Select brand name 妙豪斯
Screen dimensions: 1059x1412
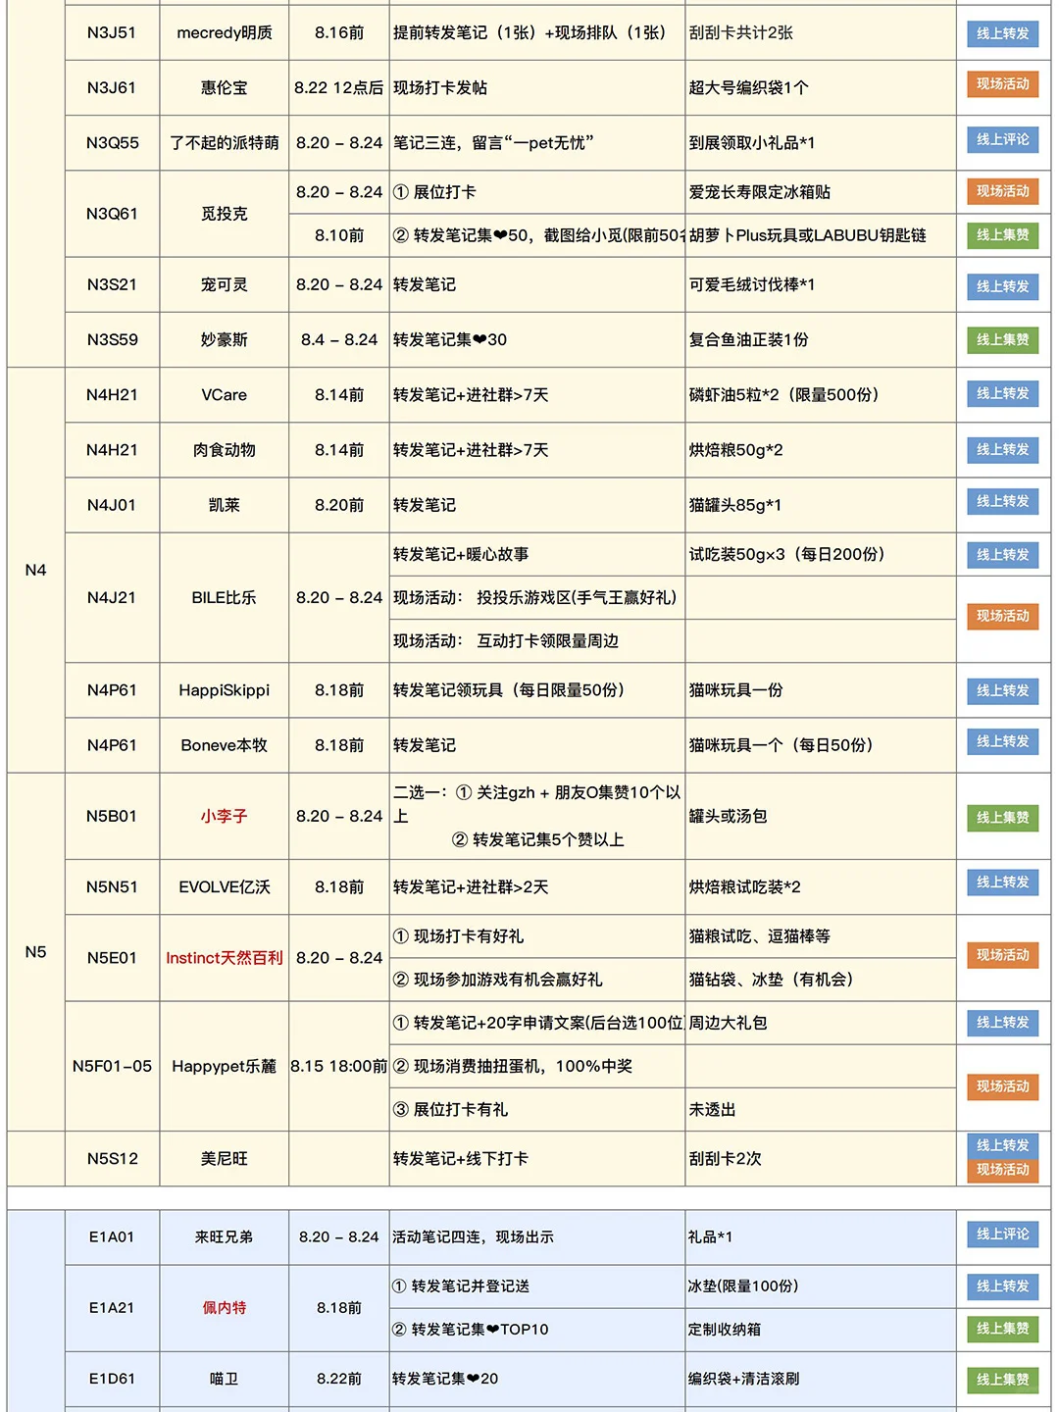click(x=225, y=340)
